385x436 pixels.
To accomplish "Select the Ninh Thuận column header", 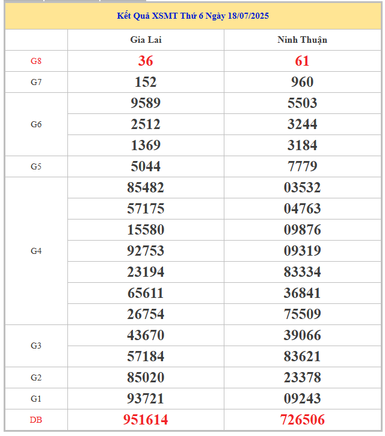I will 303,40.
